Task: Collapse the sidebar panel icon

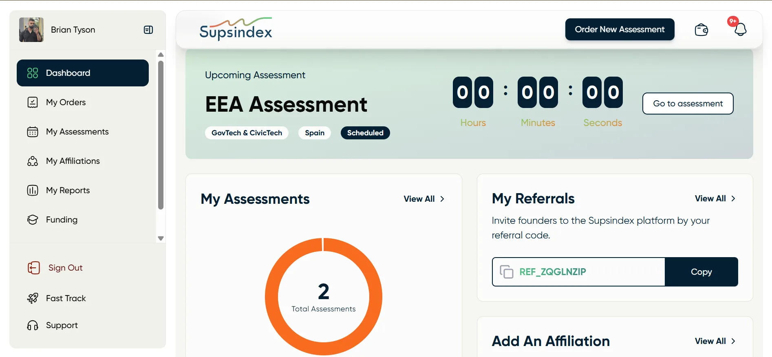Action: 148,30
